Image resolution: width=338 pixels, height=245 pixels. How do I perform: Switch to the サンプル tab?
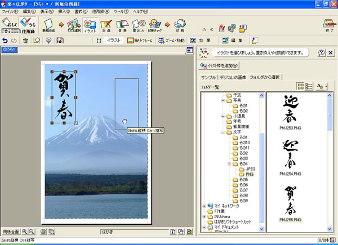(x=208, y=77)
